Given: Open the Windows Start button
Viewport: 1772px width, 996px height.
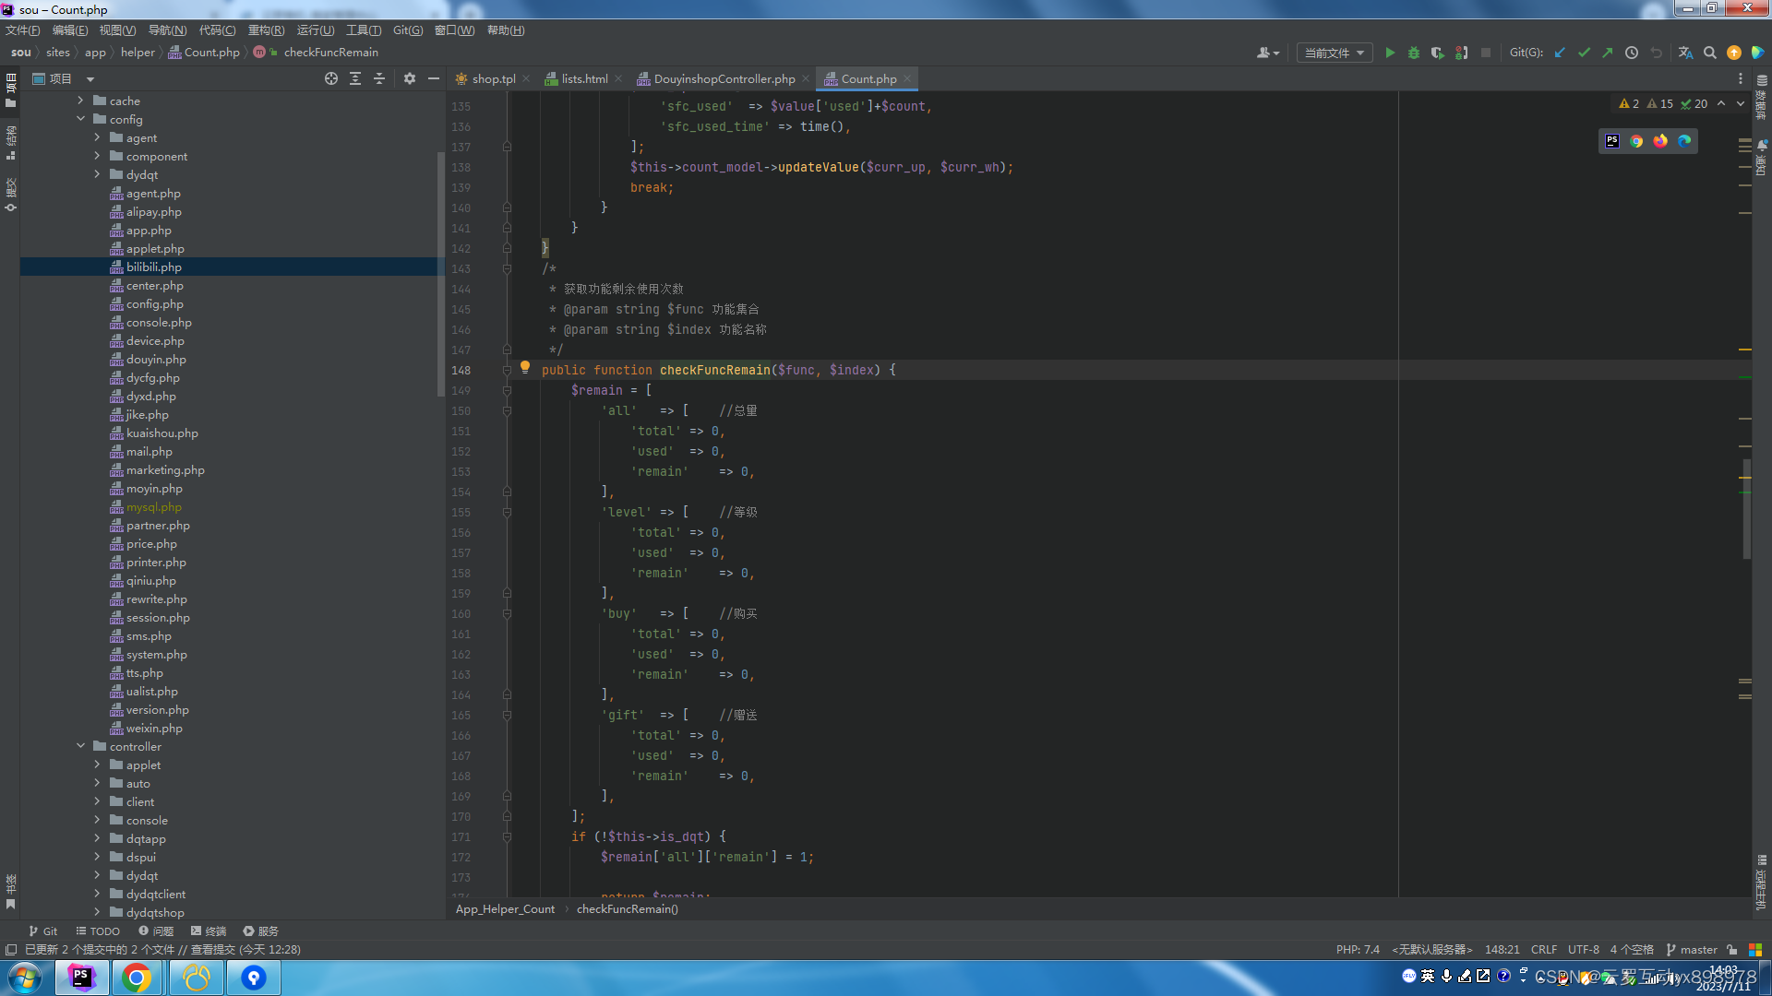Looking at the screenshot, I should (25, 978).
